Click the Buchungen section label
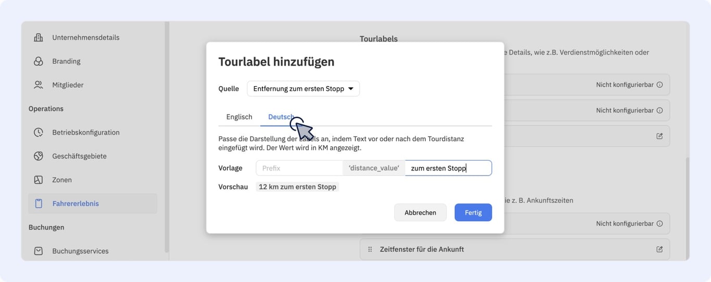711x282 pixels. (46, 227)
